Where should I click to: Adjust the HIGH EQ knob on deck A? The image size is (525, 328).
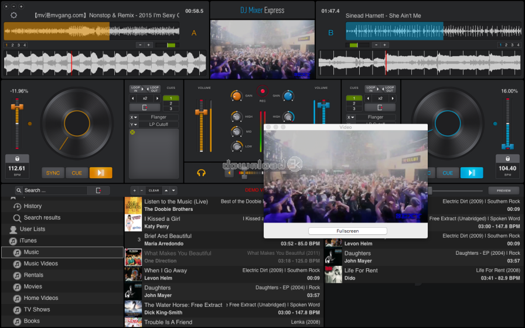pos(237,117)
